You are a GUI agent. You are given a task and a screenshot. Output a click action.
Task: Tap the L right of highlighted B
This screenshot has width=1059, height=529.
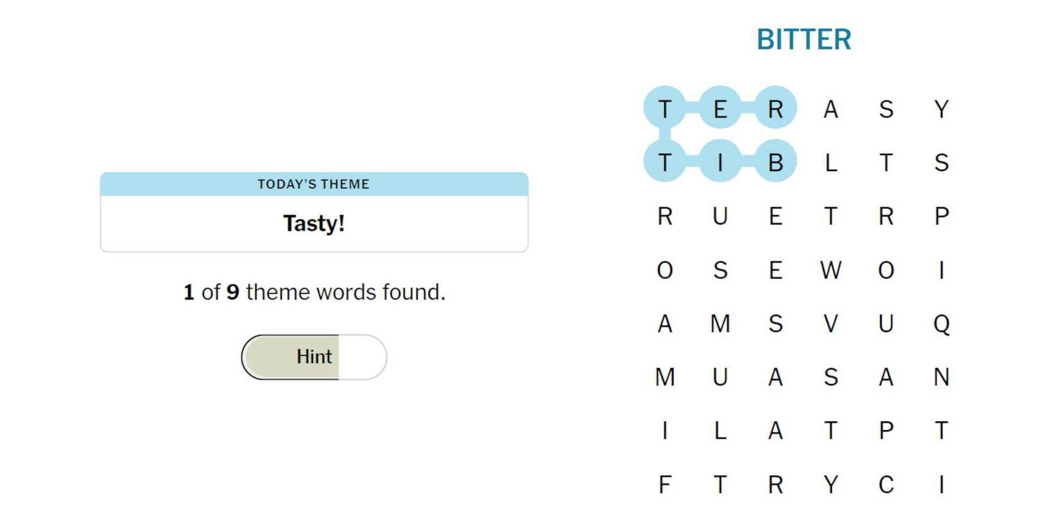(831, 162)
